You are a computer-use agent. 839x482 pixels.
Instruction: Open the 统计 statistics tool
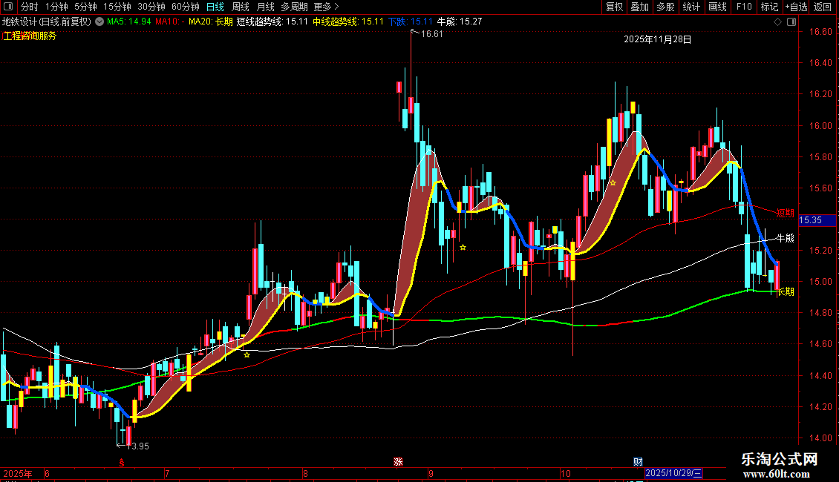[x=691, y=7]
